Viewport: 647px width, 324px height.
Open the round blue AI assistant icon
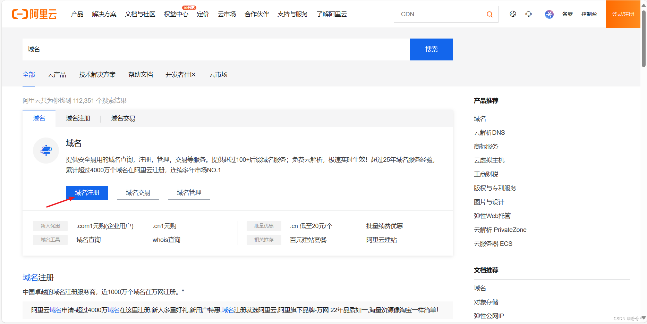pos(549,14)
